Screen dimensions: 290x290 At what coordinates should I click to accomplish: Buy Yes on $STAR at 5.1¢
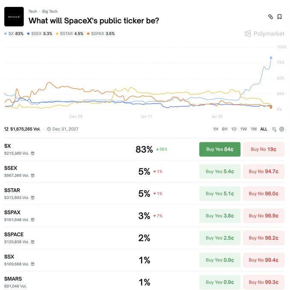220,194
